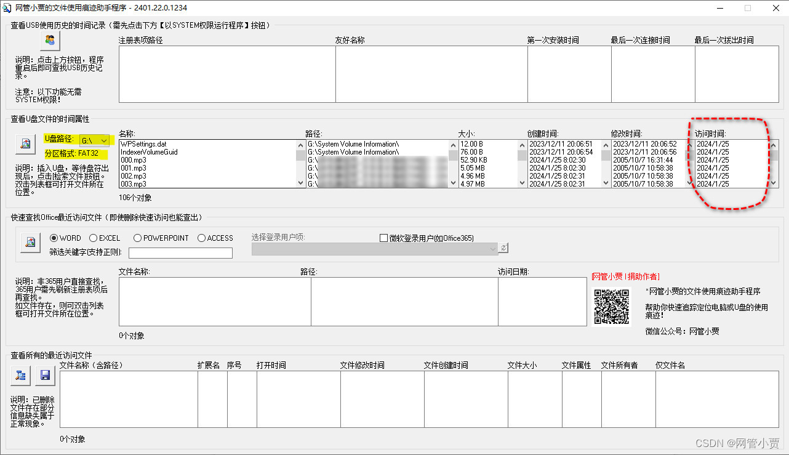Click the 修改时间 list scroll-up arrow
This screenshot has height=455, width=789.
coord(689,145)
